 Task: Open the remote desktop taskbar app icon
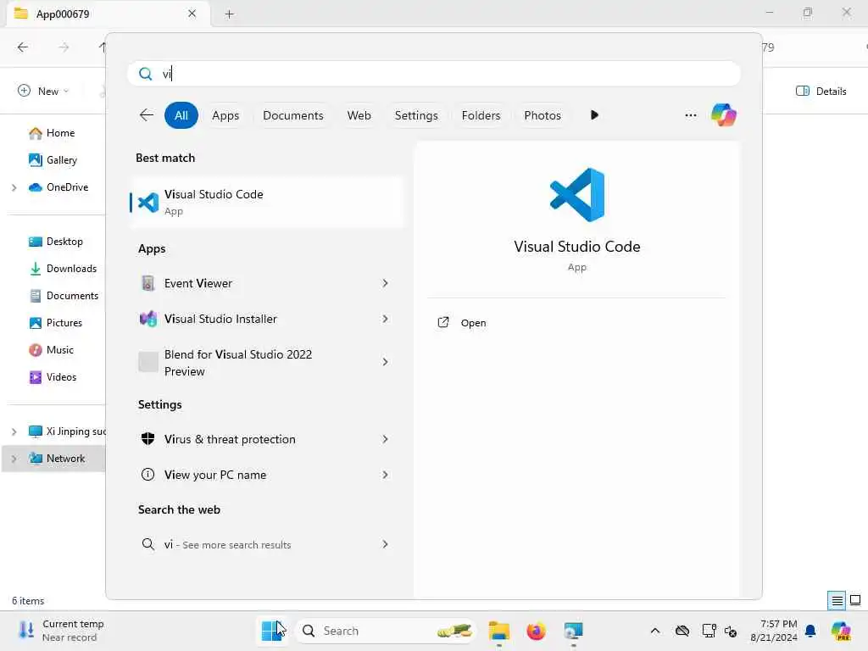[x=573, y=631]
